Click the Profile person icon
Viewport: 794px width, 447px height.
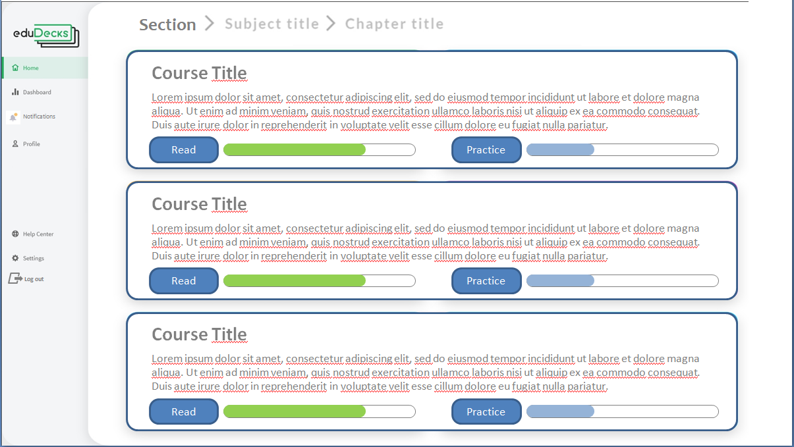(x=15, y=144)
